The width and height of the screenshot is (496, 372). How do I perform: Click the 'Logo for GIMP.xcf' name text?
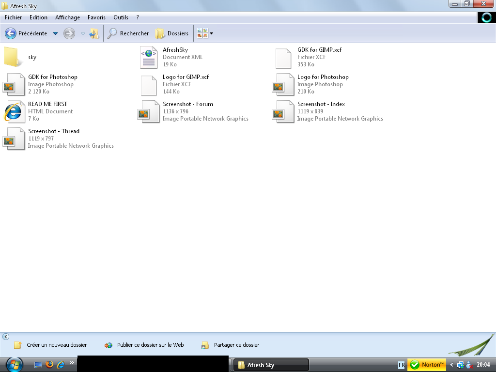tap(186, 77)
